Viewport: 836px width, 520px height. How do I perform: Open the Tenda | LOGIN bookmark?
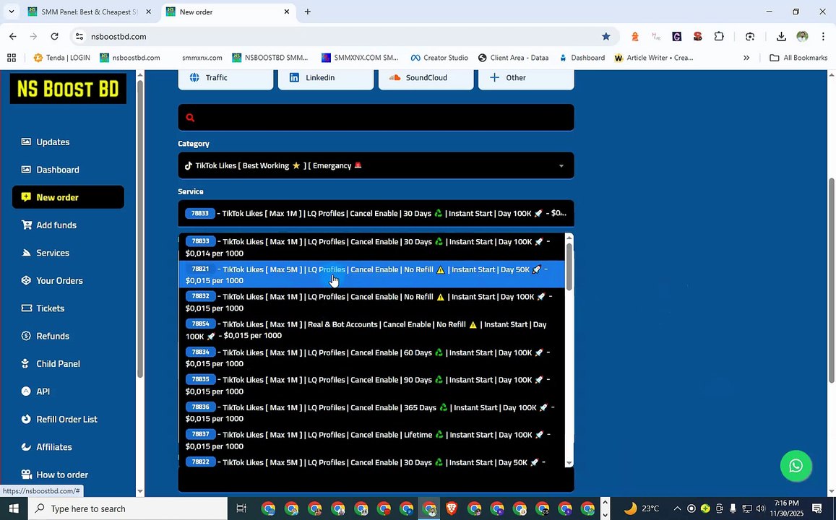[62, 58]
